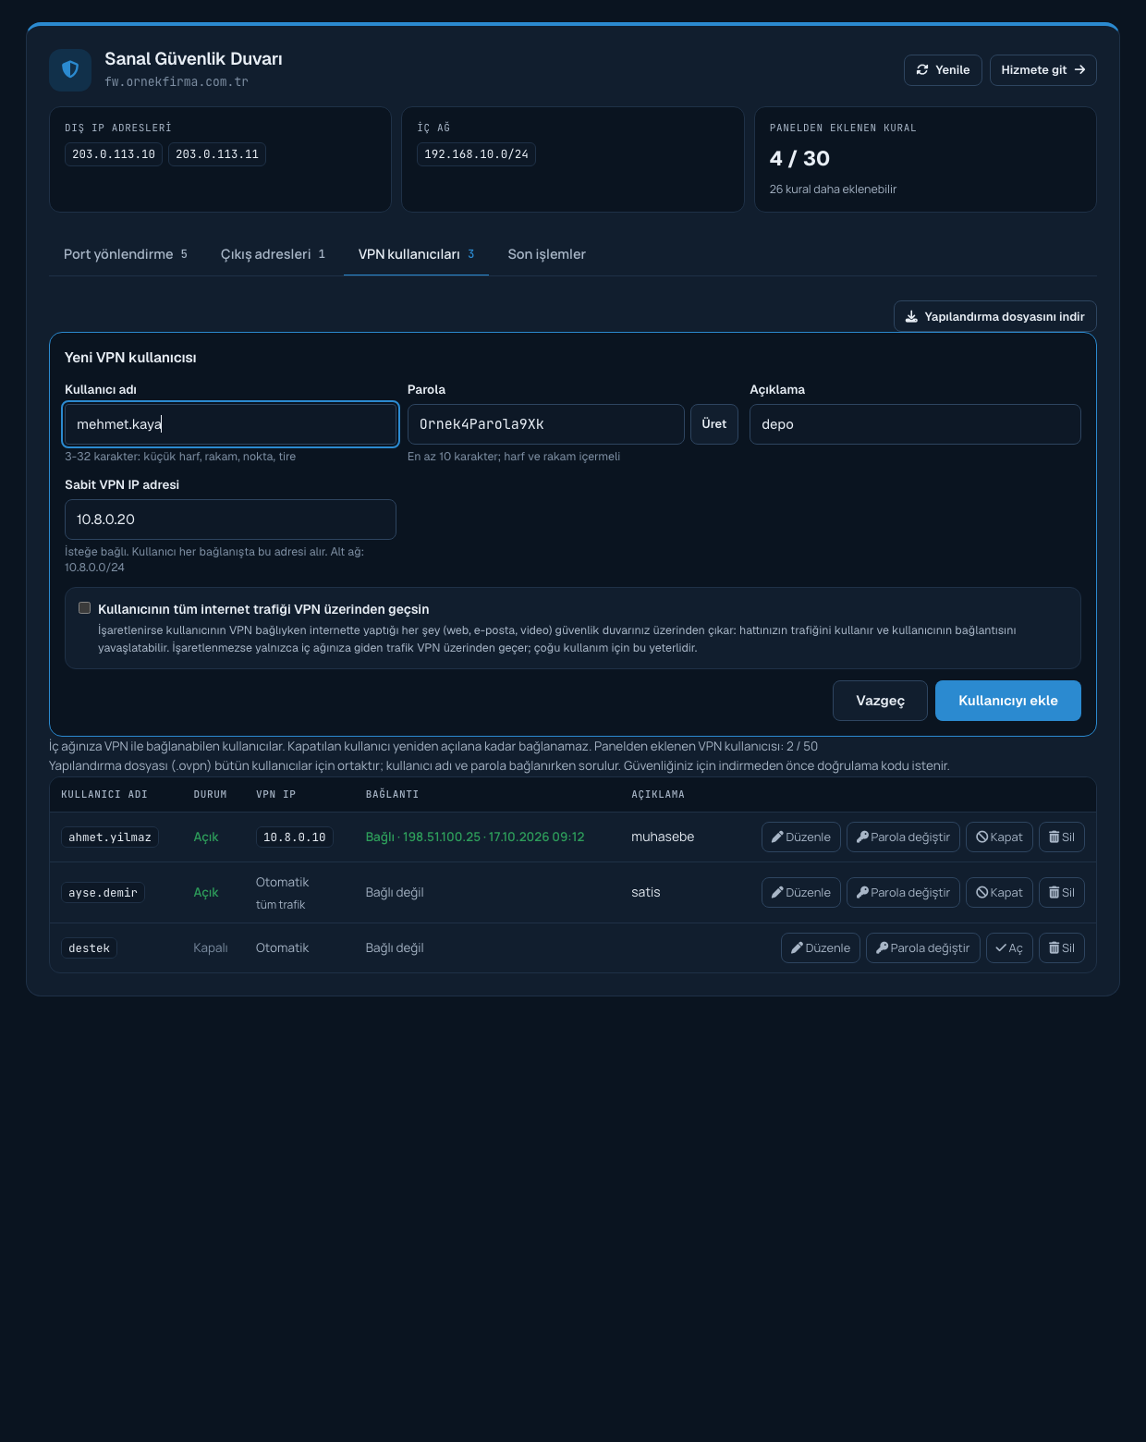Click the ahmet.yilmaz username cell
The image size is (1146, 1442).
[110, 837]
